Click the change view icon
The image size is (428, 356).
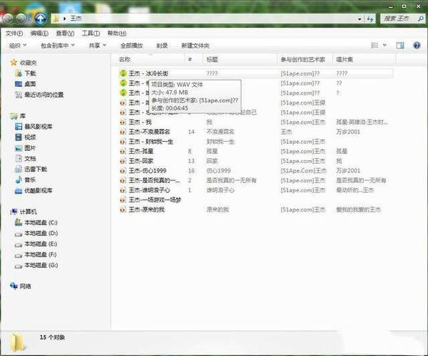click(374, 46)
